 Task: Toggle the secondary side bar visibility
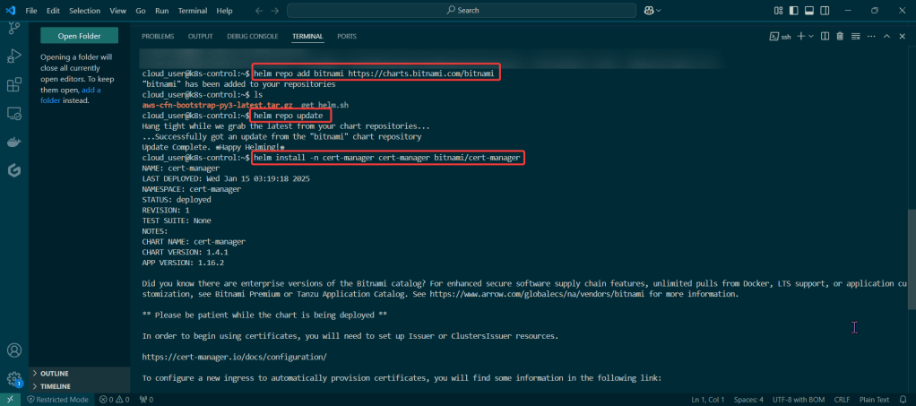click(x=825, y=11)
